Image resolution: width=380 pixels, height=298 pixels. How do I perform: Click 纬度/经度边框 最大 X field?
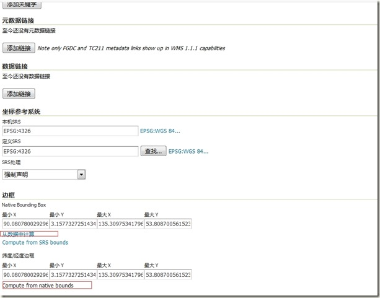[120, 274]
